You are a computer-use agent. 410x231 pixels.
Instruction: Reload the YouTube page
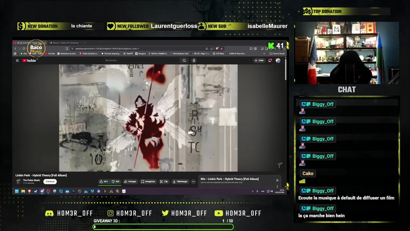[24, 48]
